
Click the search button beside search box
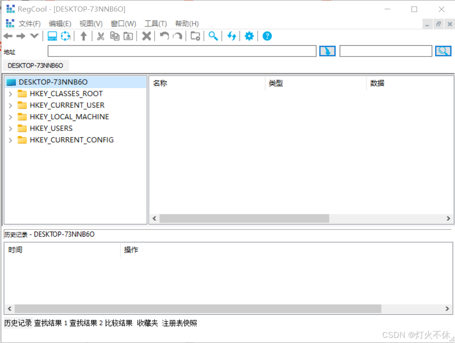[x=443, y=51]
